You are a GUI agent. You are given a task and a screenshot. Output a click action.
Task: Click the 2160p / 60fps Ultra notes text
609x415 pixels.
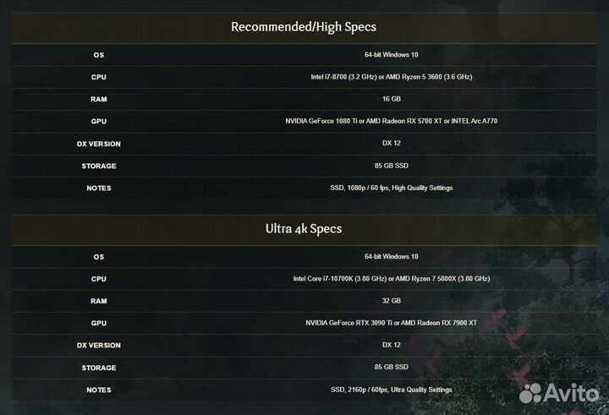(391, 390)
